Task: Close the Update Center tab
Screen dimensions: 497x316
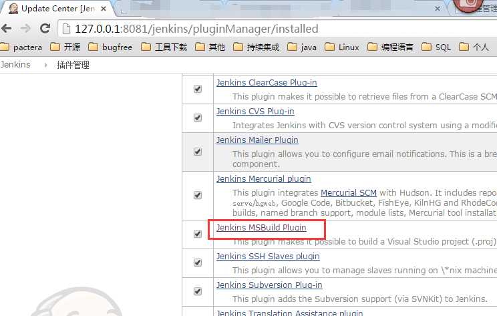Action: pos(104,9)
